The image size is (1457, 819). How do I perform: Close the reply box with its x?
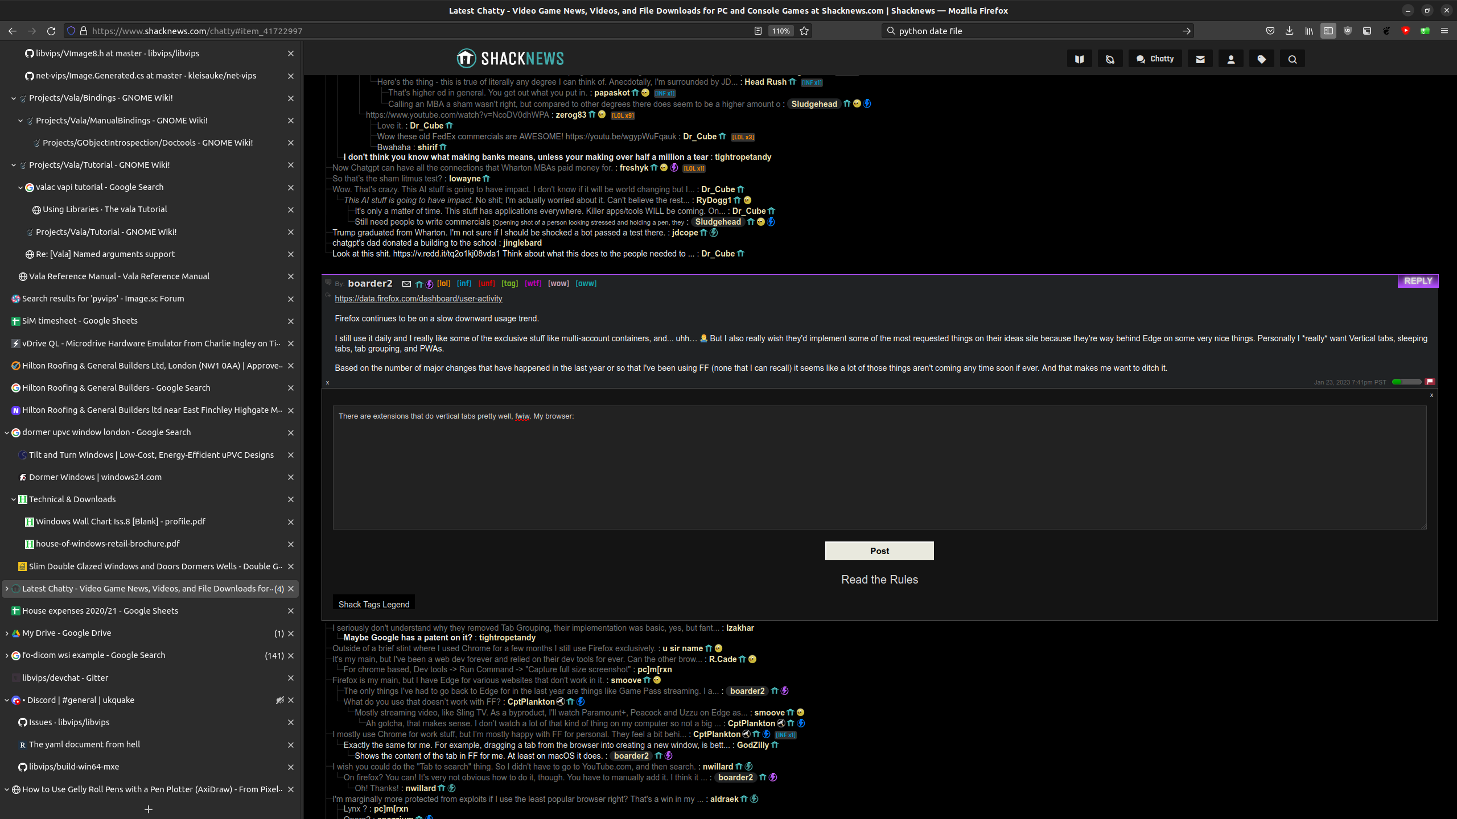click(1431, 395)
